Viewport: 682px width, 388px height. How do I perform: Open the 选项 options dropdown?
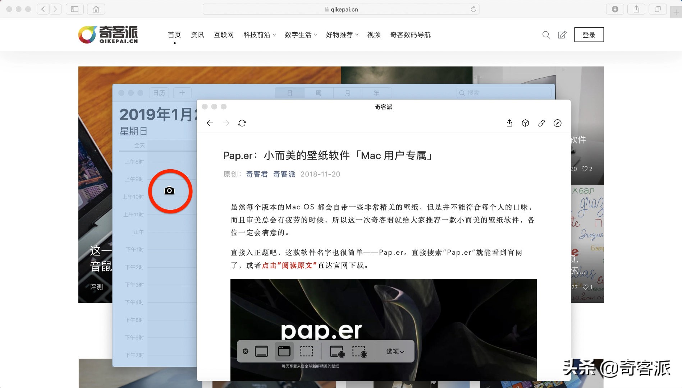[x=394, y=351]
